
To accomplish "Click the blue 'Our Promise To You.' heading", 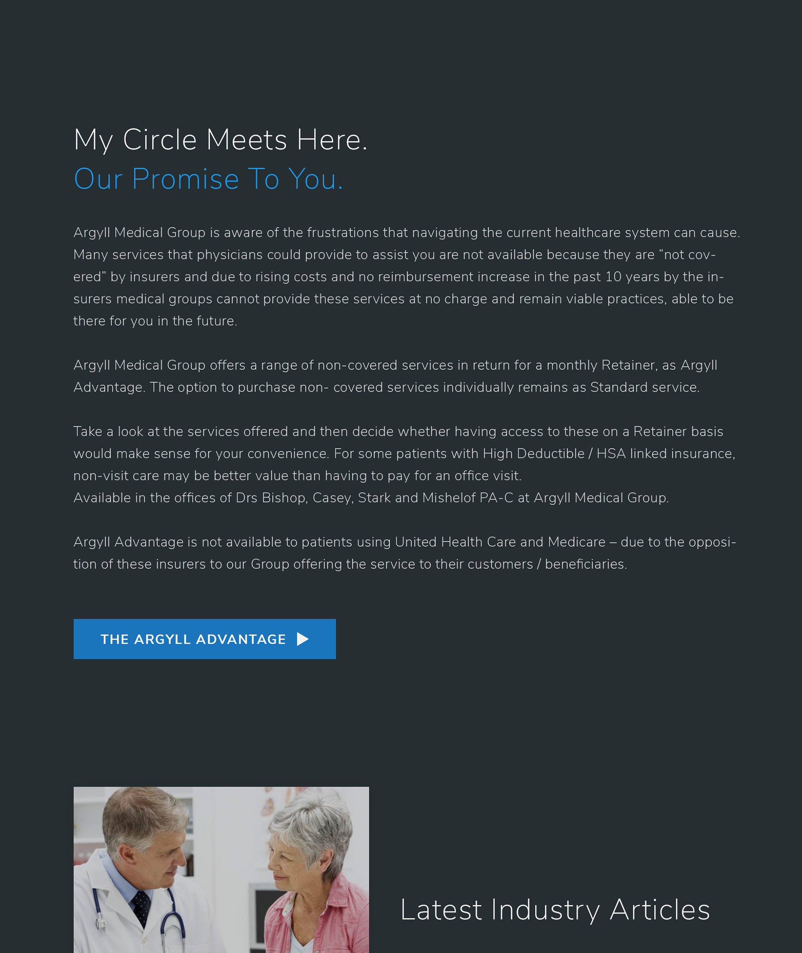I will pyautogui.click(x=208, y=179).
